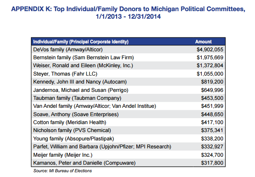Click the Young family (Absopure/Plastipak) entry
This screenshot has height=177, width=255.
tap(75, 138)
